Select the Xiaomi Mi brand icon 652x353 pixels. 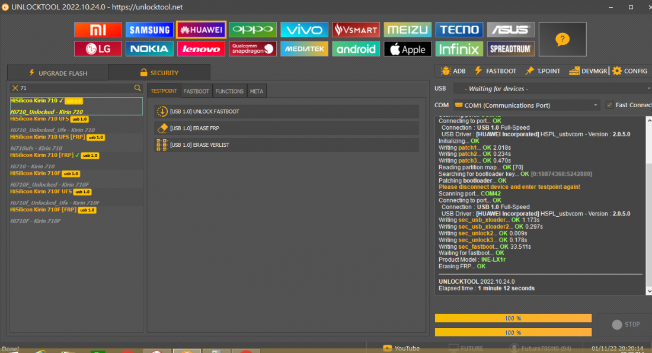(98, 30)
